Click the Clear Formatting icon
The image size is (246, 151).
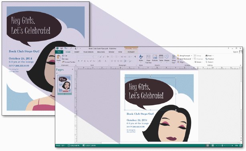[108, 57]
